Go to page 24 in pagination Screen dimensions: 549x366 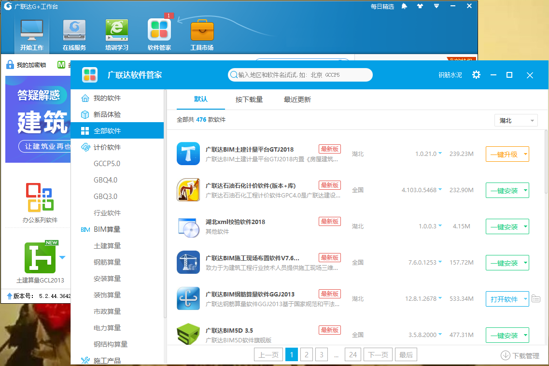353,355
